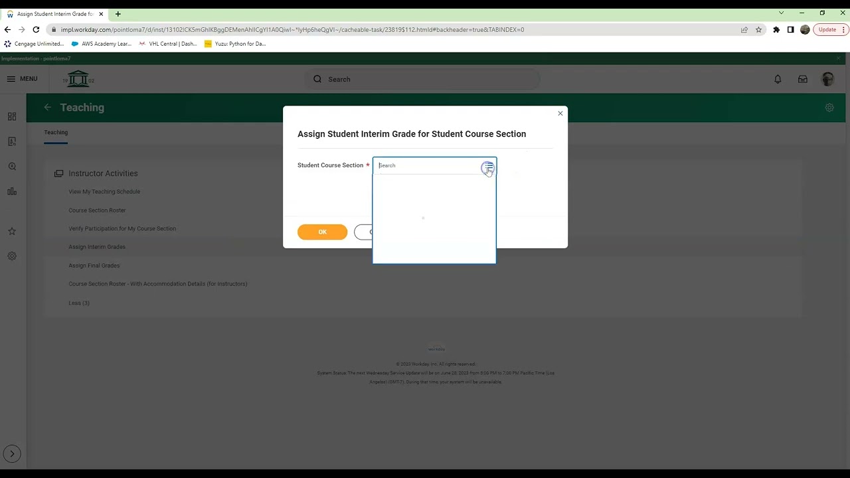850x478 pixels.
Task: Expand the left sidebar with arrow button
Action: tap(12, 454)
